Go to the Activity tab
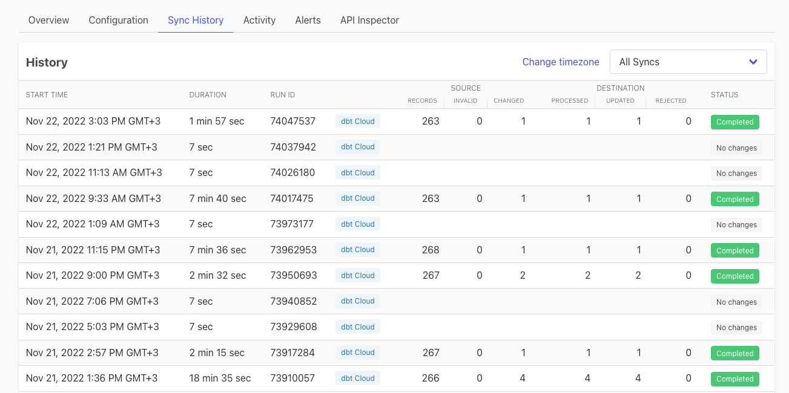789x393 pixels. [x=260, y=20]
